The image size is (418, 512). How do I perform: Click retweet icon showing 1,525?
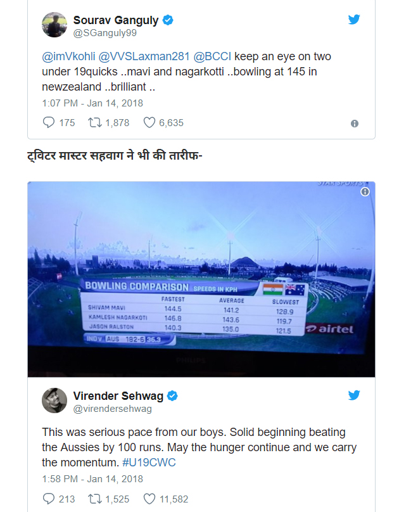[95, 499]
